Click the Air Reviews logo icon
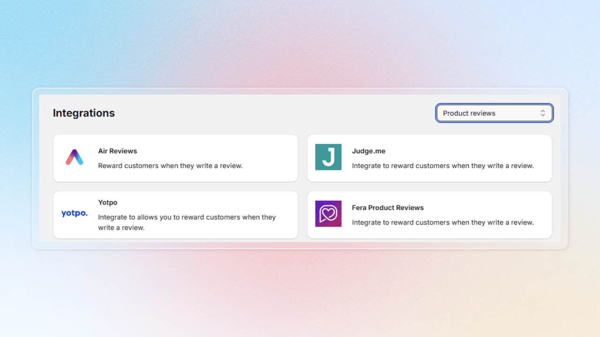 pos(75,157)
